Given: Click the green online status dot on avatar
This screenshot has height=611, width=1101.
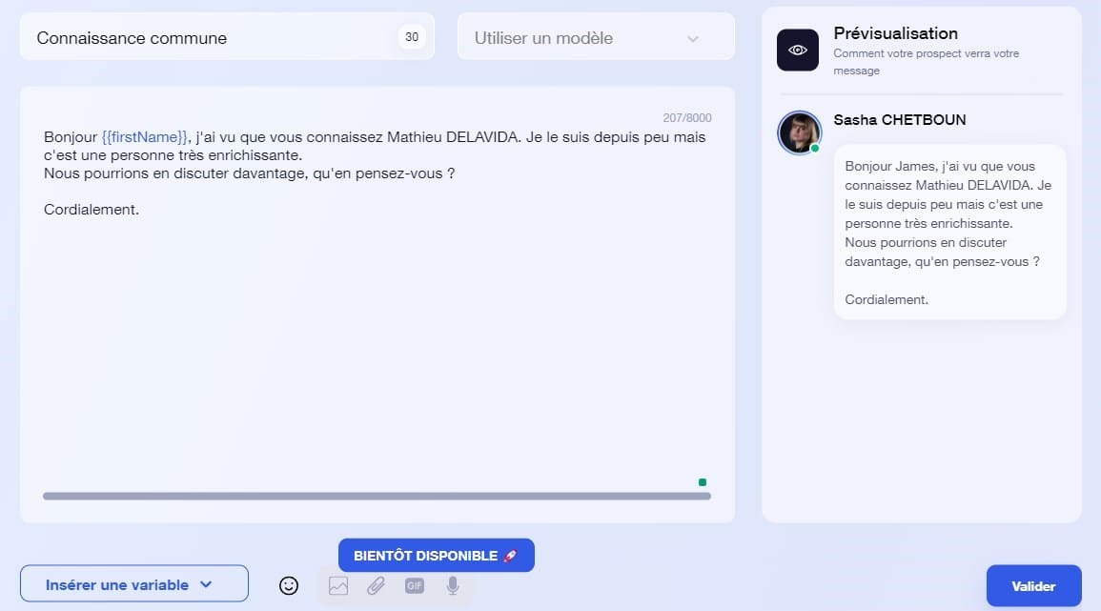Looking at the screenshot, I should (815, 149).
